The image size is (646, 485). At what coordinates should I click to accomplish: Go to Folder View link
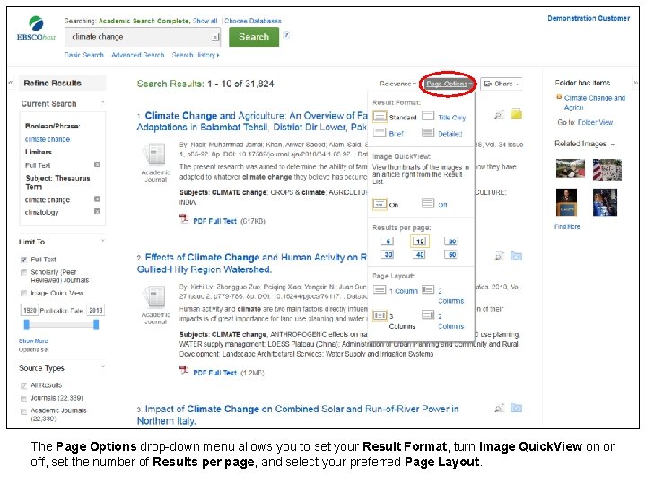(595, 122)
